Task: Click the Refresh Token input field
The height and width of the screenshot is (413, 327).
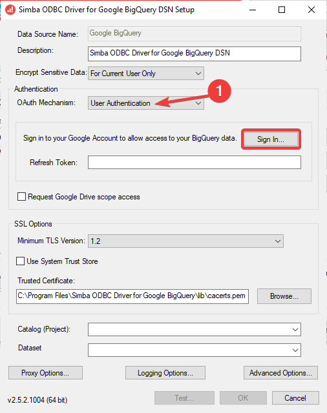Action: 195,162
